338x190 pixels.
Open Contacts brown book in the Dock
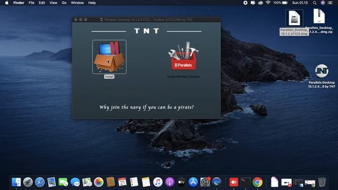(110, 182)
